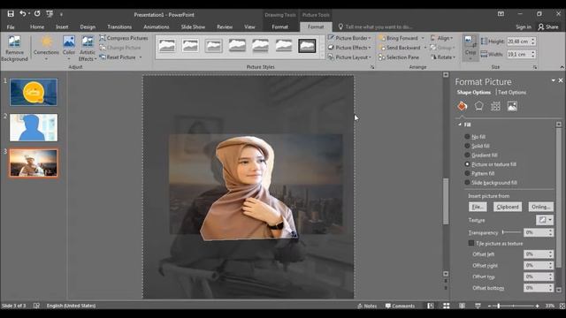This screenshot has width=566, height=318.
Task: Open Drawing Tools Format tab
Action: [x=279, y=27]
